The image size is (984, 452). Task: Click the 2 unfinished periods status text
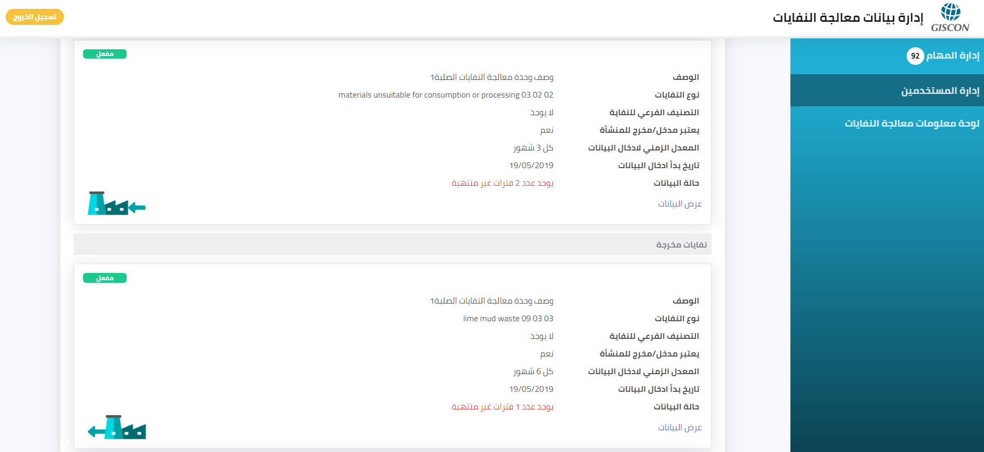(x=502, y=183)
